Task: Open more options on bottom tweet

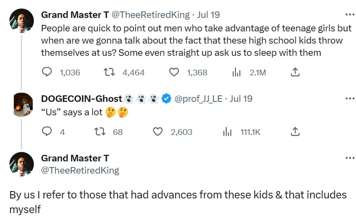Action: click(x=349, y=158)
